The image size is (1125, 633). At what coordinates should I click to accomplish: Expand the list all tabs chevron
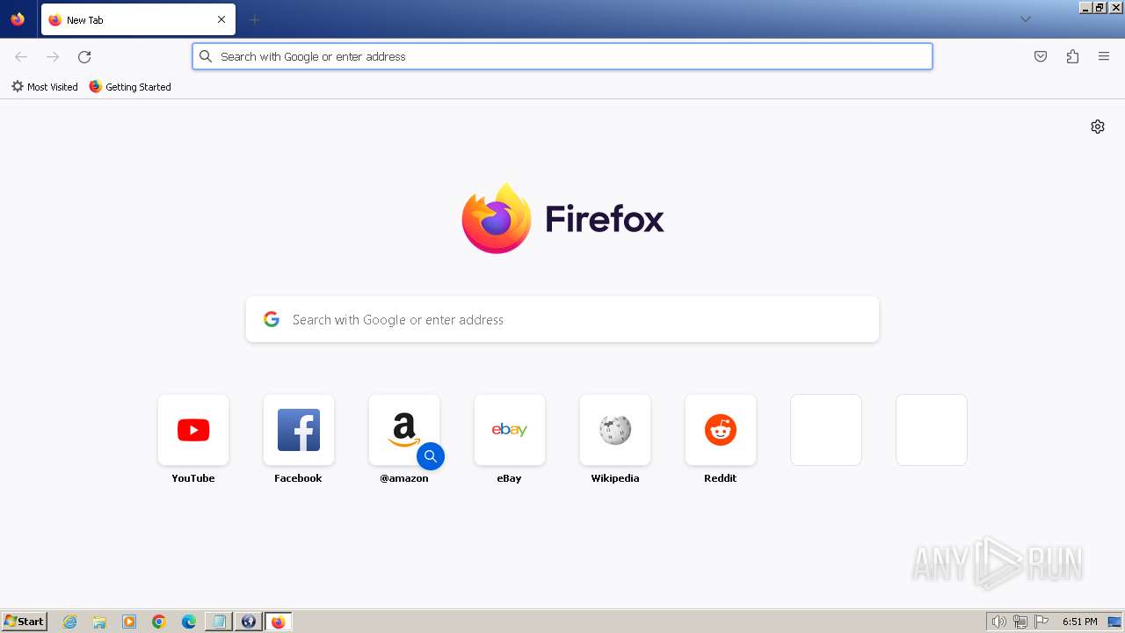(x=1025, y=19)
